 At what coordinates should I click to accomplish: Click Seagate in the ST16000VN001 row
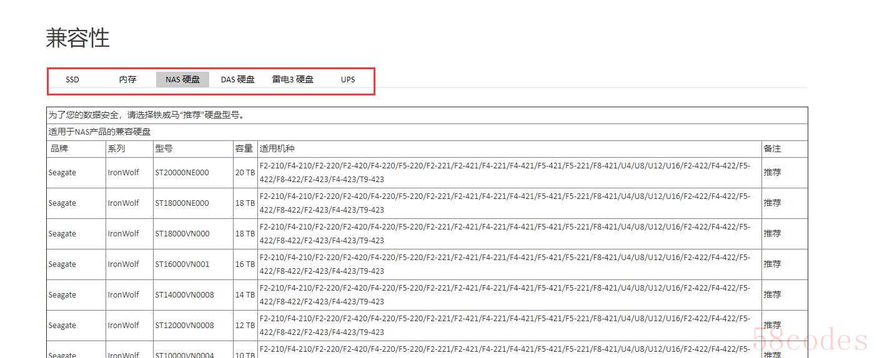coord(62,264)
